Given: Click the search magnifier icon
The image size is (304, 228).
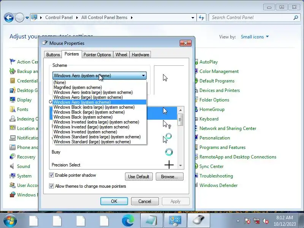Looking at the screenshot, I should click(x=296, y=17).
